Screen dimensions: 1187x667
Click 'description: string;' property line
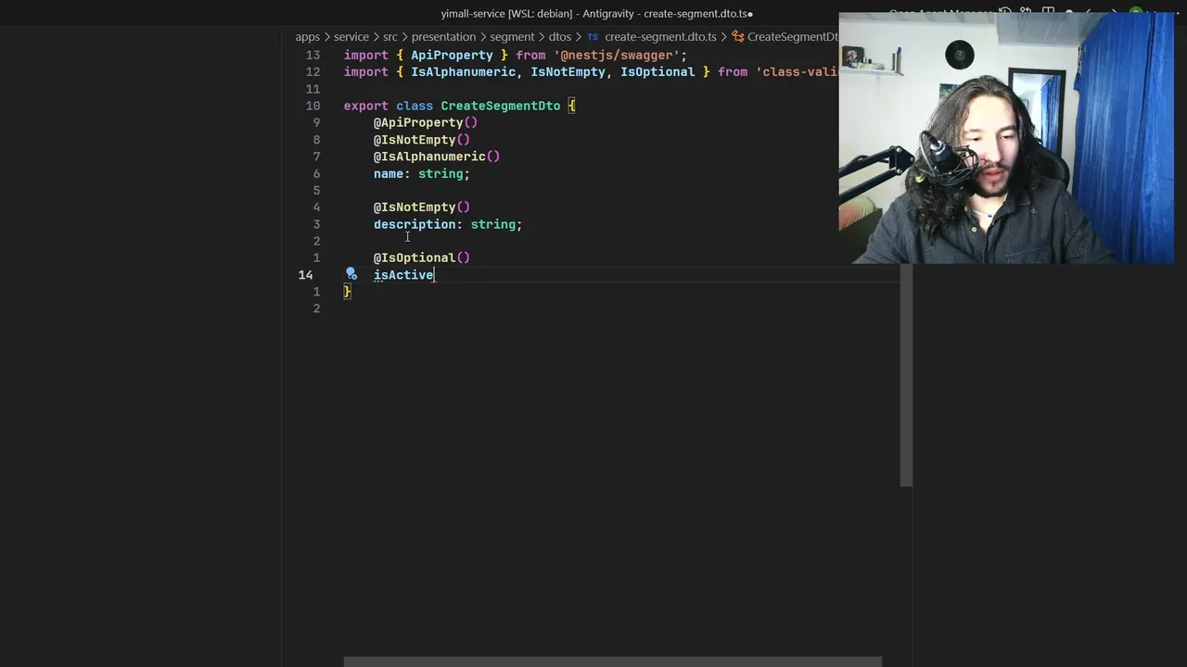click(448, 224)
